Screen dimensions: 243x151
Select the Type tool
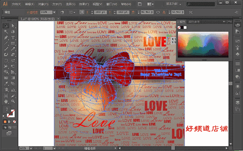[x=13, y=38]
